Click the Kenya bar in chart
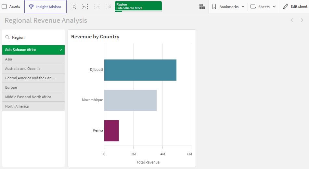Screen dimensions: 309x169 pos(111,131)
